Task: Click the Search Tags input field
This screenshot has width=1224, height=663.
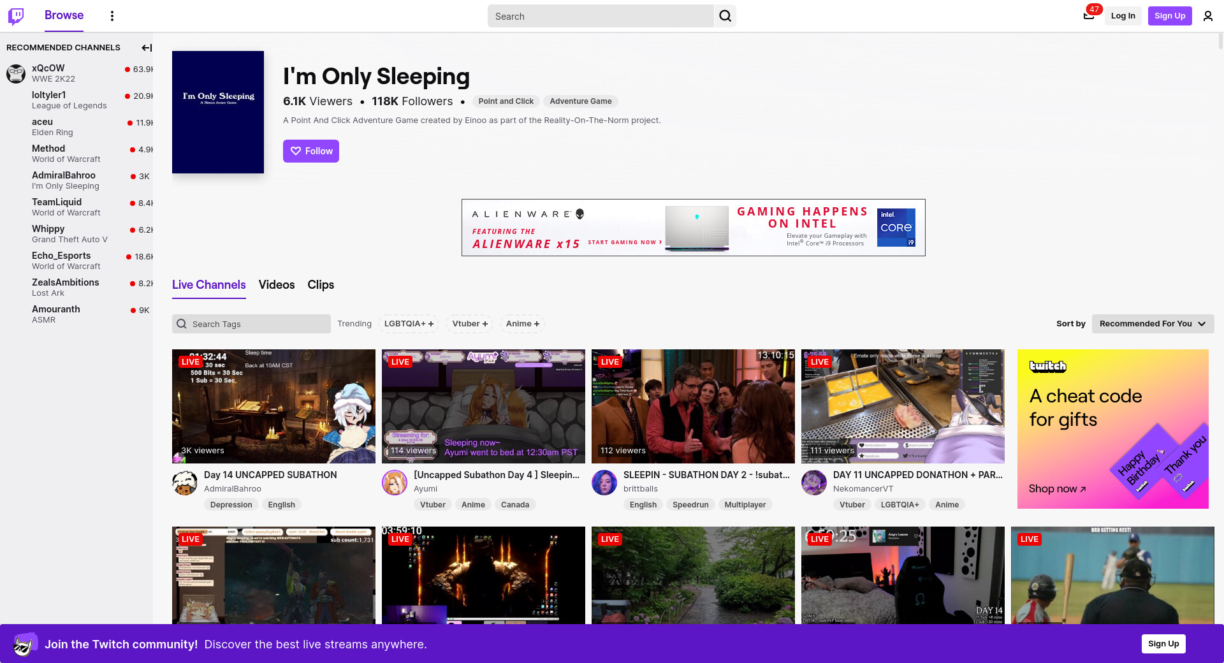Action: coord(252,324)
